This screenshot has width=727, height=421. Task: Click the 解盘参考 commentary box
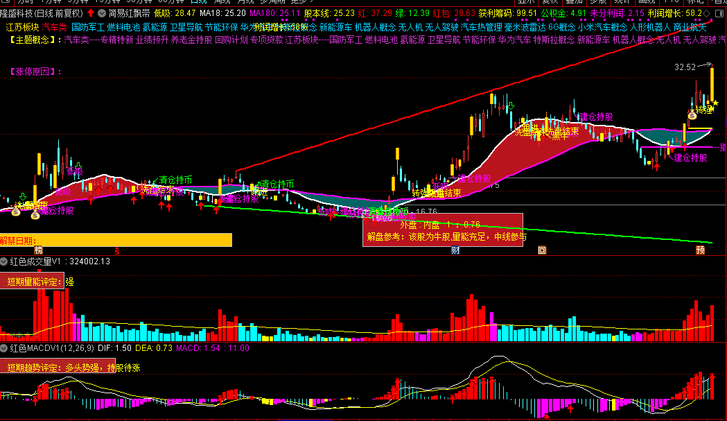[x=443, y=230]
